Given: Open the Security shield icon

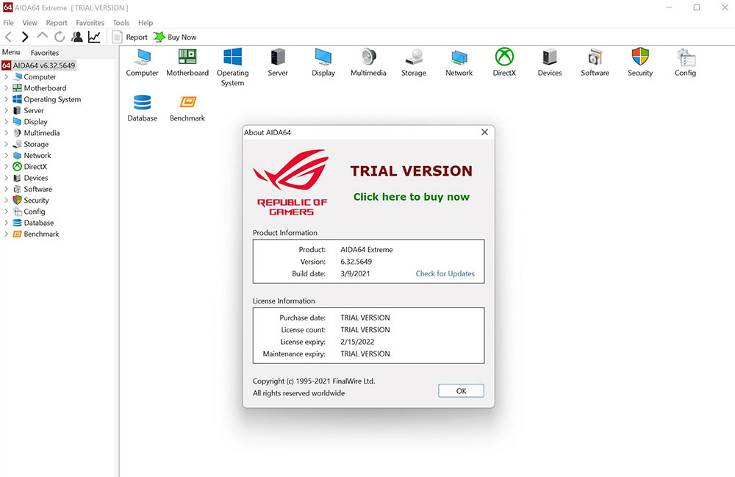Looking at the screenshot, I should 640,57.
